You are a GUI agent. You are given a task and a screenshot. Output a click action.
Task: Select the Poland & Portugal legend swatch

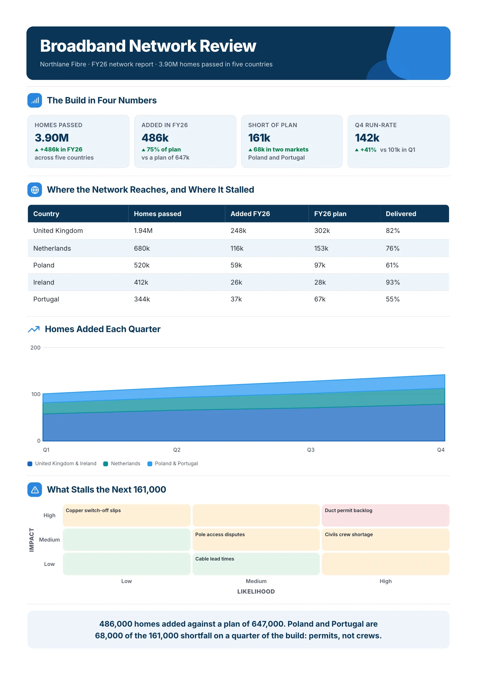click(x=150, y=464)
